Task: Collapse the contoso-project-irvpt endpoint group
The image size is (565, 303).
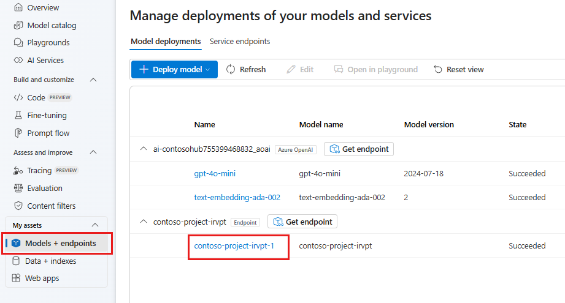Action: 144,222
